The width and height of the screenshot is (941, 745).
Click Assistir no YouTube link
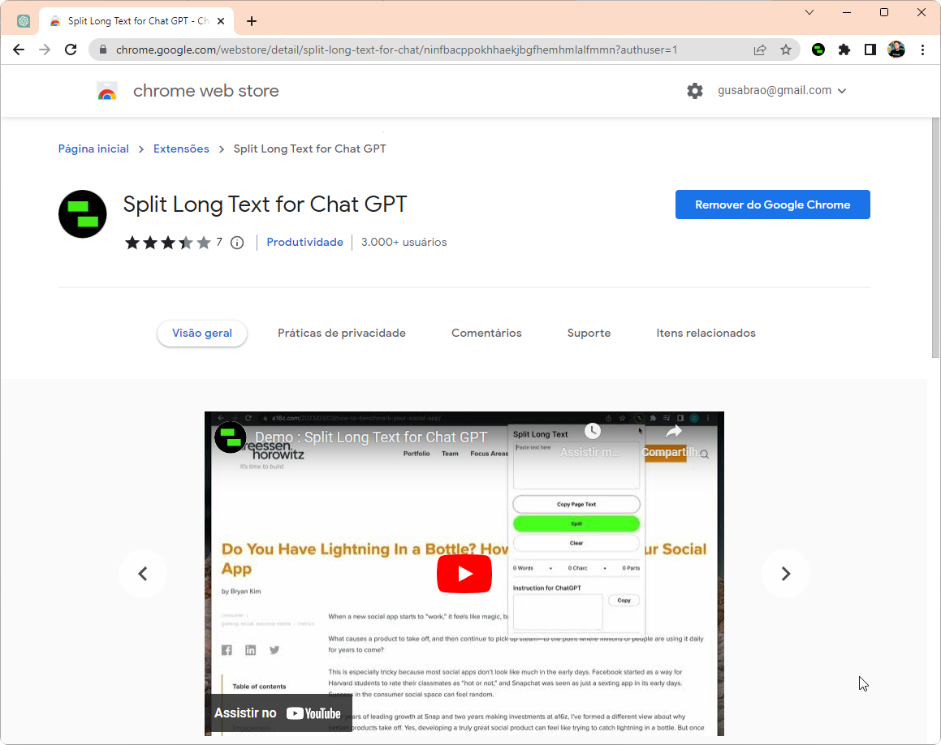[x=277, y=713]
